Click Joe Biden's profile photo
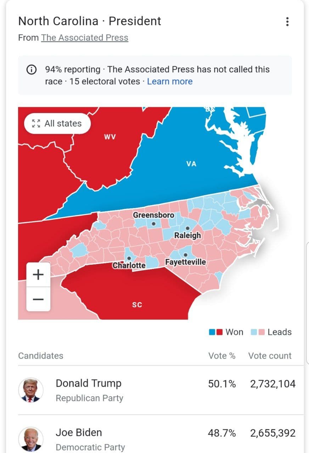The image size is (309, 453). pos(31,439)
